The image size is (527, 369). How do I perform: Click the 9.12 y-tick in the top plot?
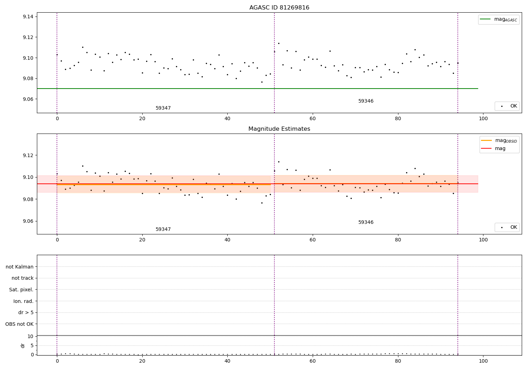(28, 37)
